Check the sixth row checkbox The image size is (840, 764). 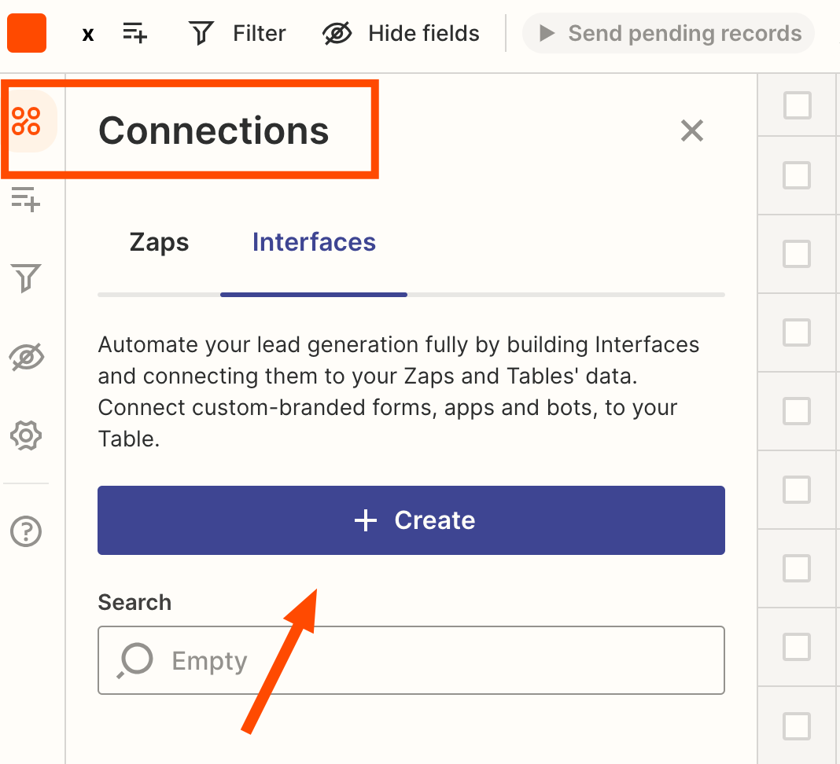797,490
